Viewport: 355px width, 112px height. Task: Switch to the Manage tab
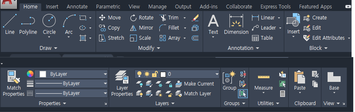pyautogui.click(x=157, y=7)
